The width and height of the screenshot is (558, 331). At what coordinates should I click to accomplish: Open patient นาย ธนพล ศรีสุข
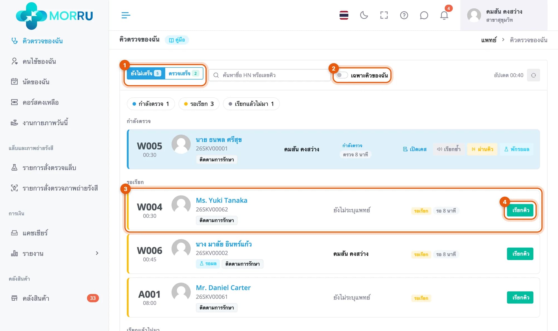pyautogui.click(x=219, y=140)
